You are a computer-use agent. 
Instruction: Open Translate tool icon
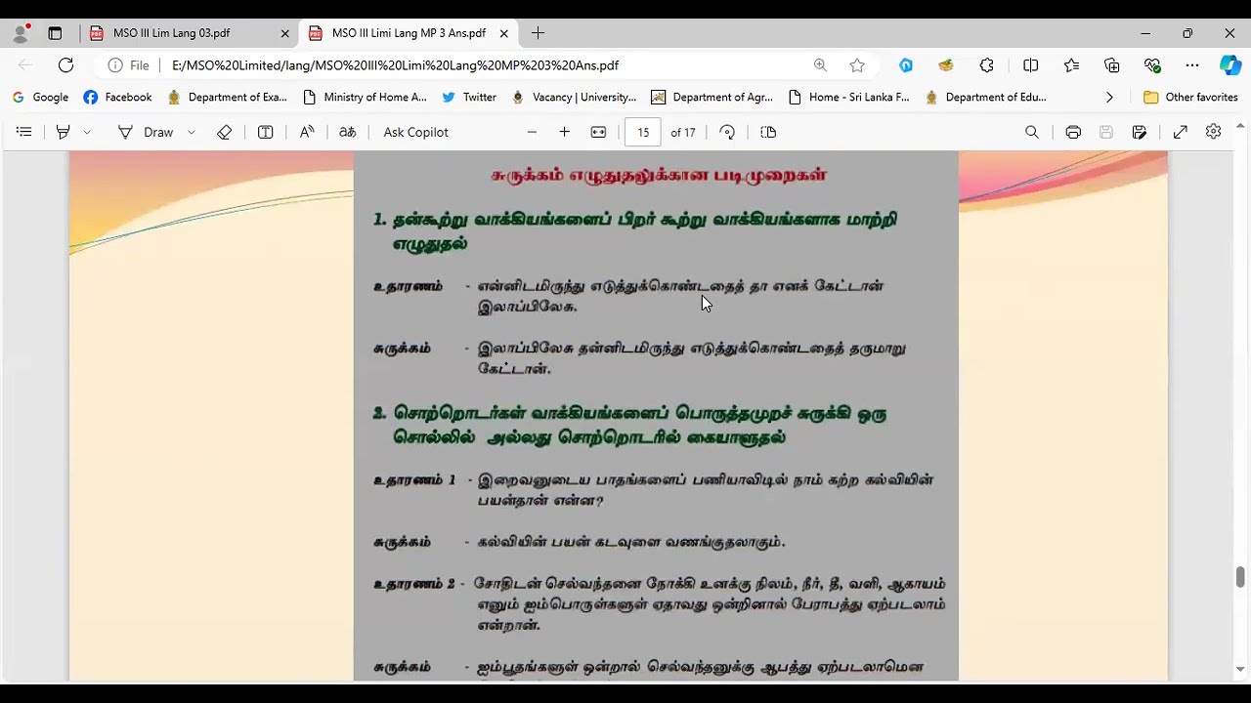point(347,132)
